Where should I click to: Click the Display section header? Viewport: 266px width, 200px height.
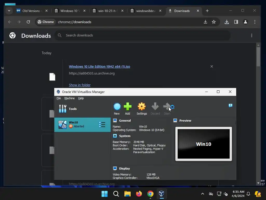tap(124, 168)
